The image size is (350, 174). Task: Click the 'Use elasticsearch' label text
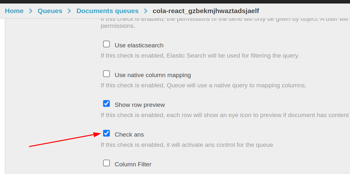(139, 45)
